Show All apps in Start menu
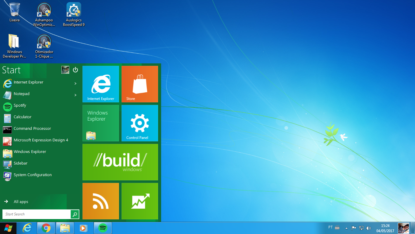415x234 pixels. [16, 202]
